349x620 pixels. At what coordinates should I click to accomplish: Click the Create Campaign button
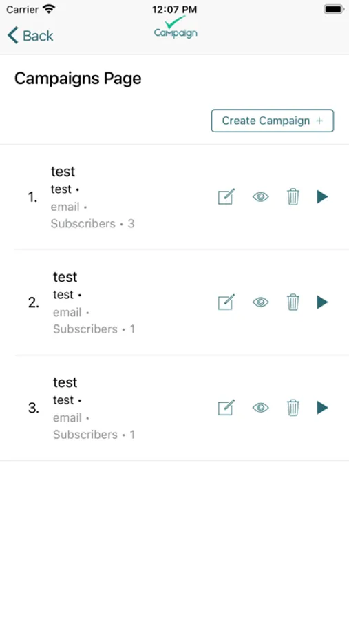coord(273,121)
